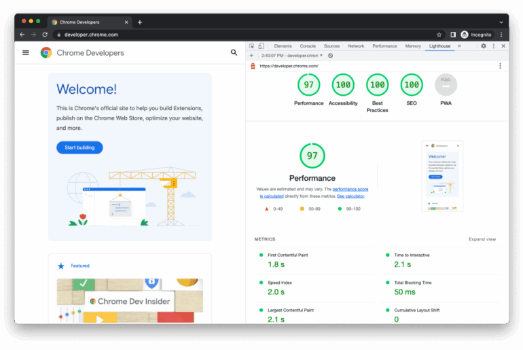Switch to the Memory tab
This screenshot has height=350, width=523.
(413, 46)
